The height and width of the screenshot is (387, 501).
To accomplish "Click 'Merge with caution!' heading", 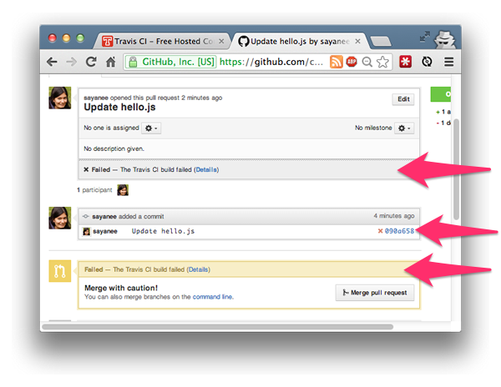I will coord(121,288).
